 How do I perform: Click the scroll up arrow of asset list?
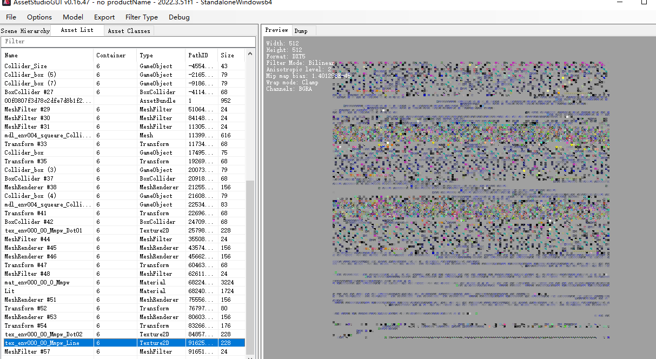tap(250, 54)
